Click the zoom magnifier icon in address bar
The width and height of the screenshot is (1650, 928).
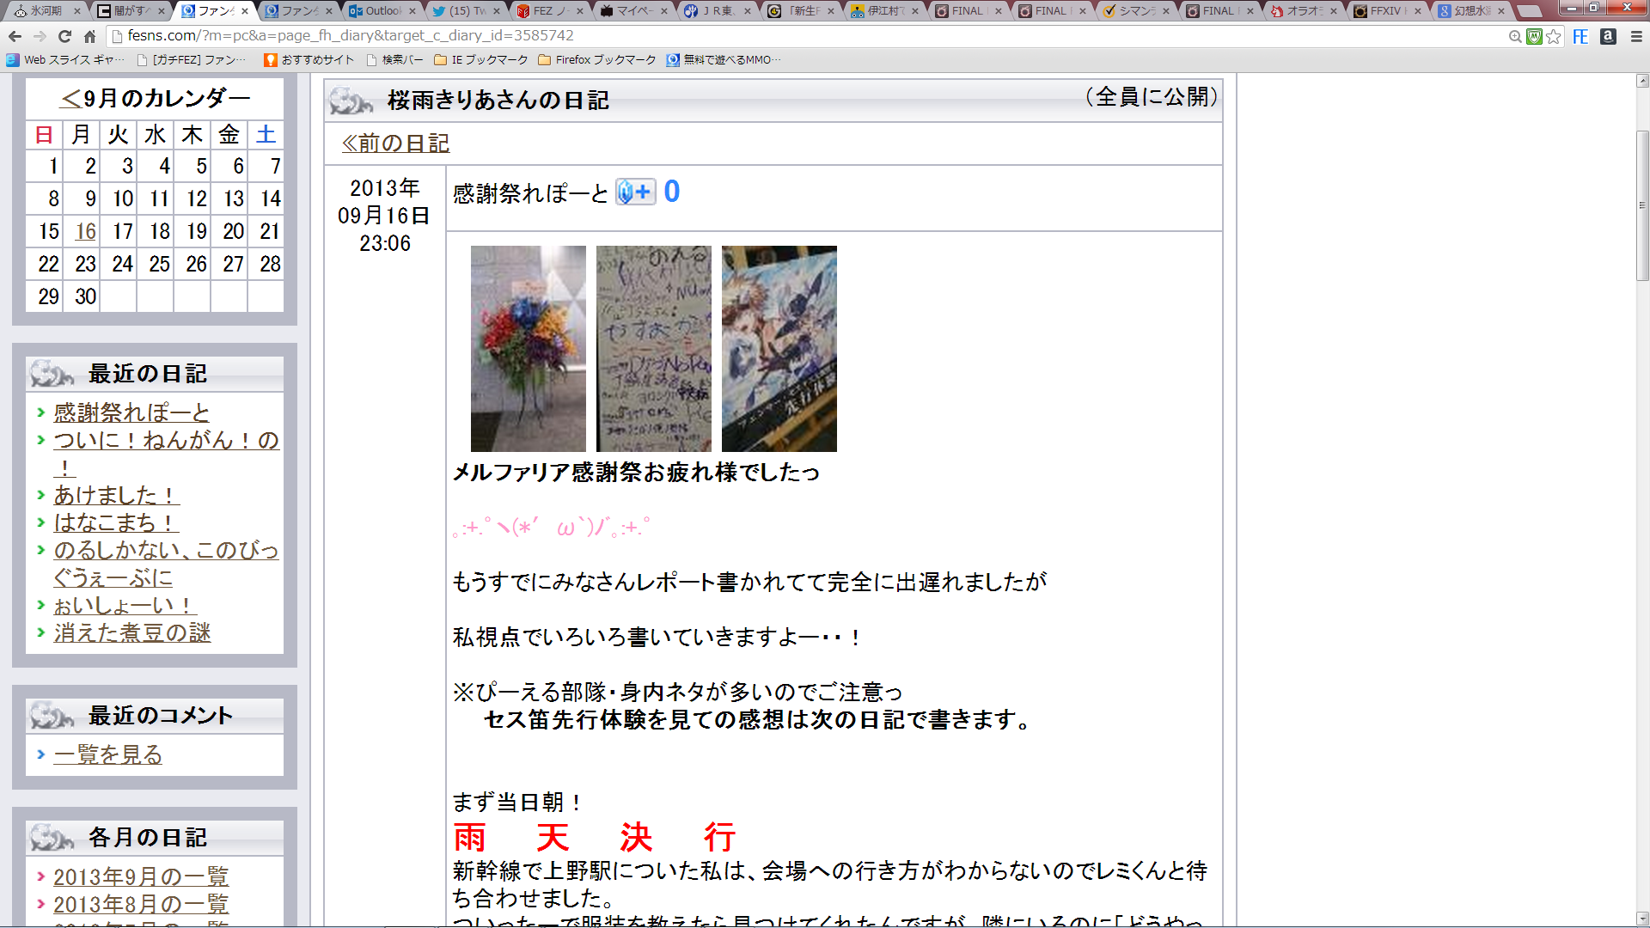(x=1514, y=36)
